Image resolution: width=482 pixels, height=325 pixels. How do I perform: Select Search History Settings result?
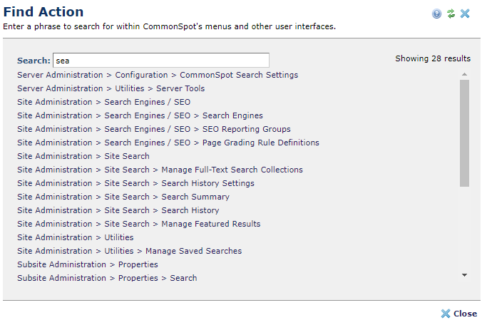coord(207,183)
